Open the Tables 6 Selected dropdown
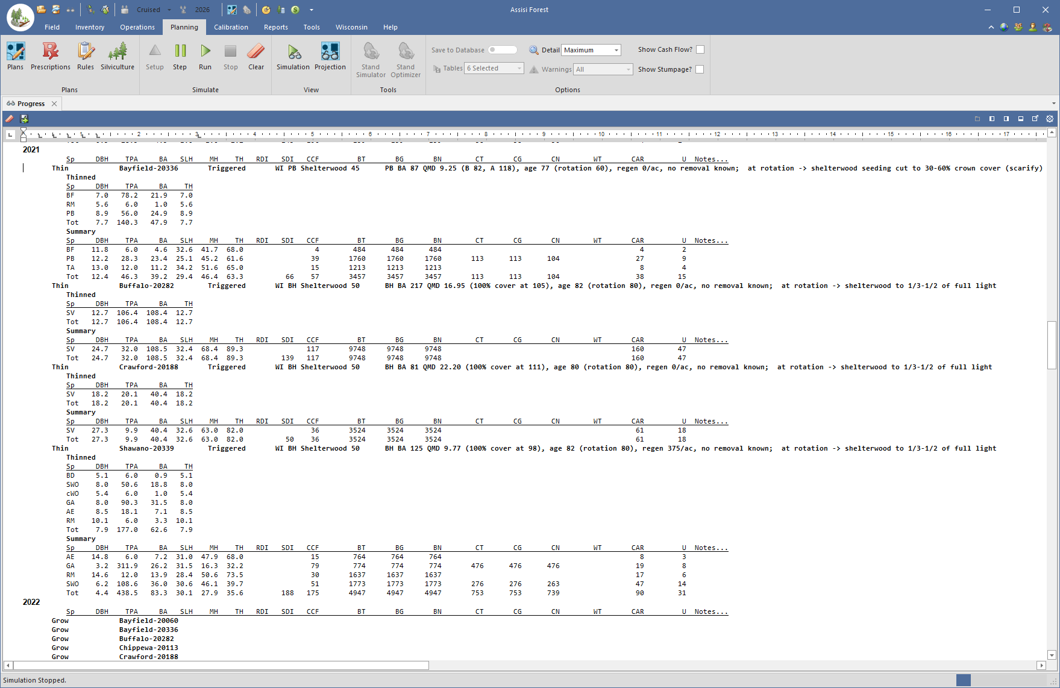 point(494,69)
